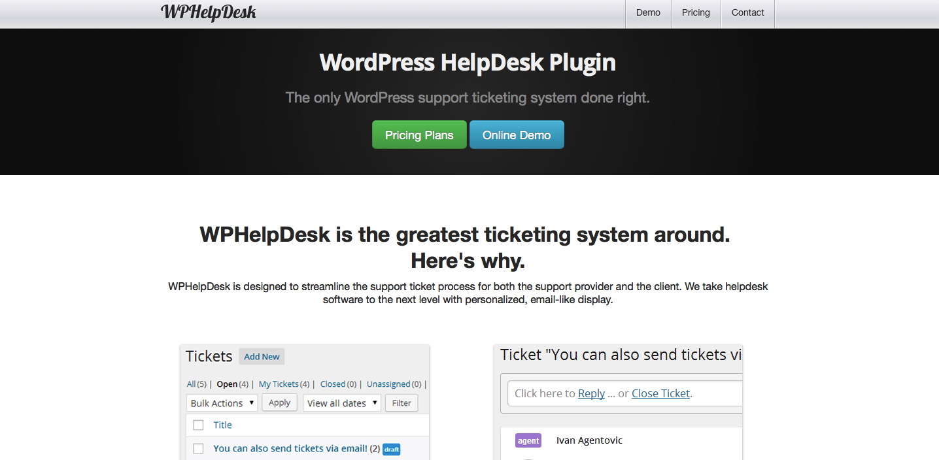This screenshot has width=939, height=460.
Task: Open the Bulk Actions dropdown
Action: tap(222, 403)
